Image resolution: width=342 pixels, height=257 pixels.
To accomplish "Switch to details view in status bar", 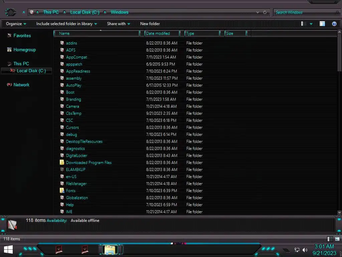I will point(330,239).
